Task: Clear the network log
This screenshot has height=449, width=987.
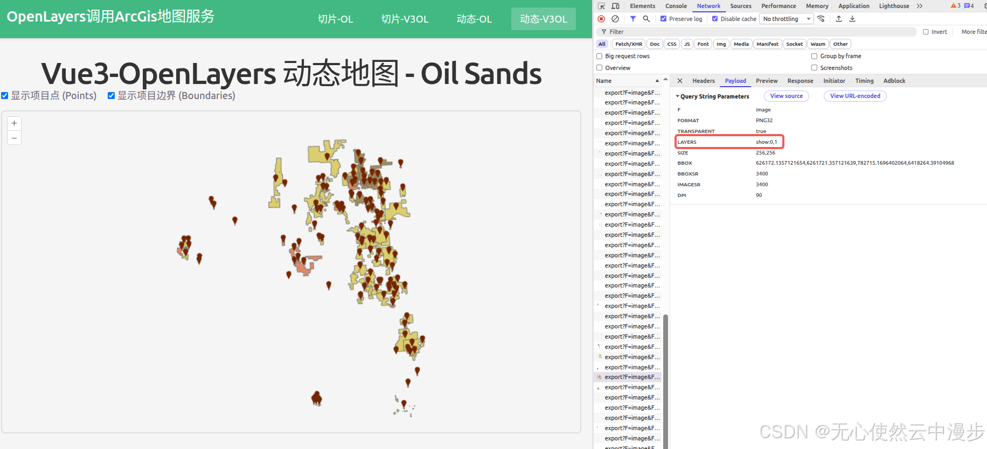Action: [x=615, y=19]
